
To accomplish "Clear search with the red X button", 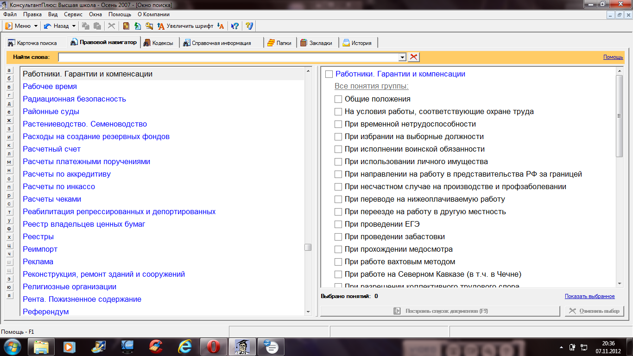I will tap(413, 57).
